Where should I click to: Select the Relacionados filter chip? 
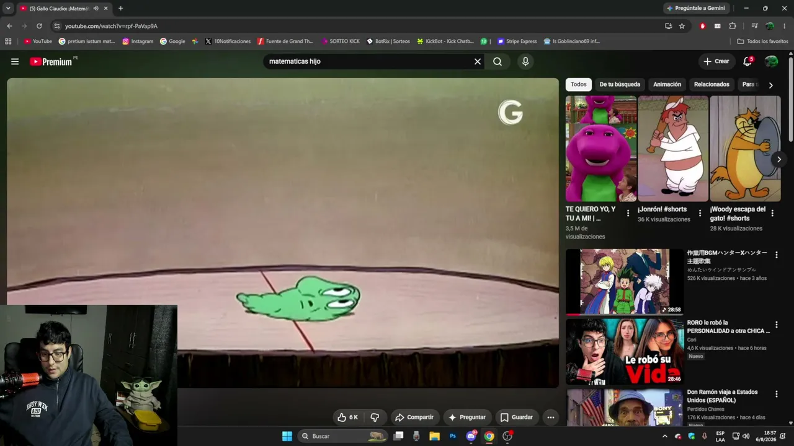711,84
